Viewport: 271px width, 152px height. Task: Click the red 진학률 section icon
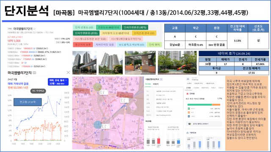187,94
